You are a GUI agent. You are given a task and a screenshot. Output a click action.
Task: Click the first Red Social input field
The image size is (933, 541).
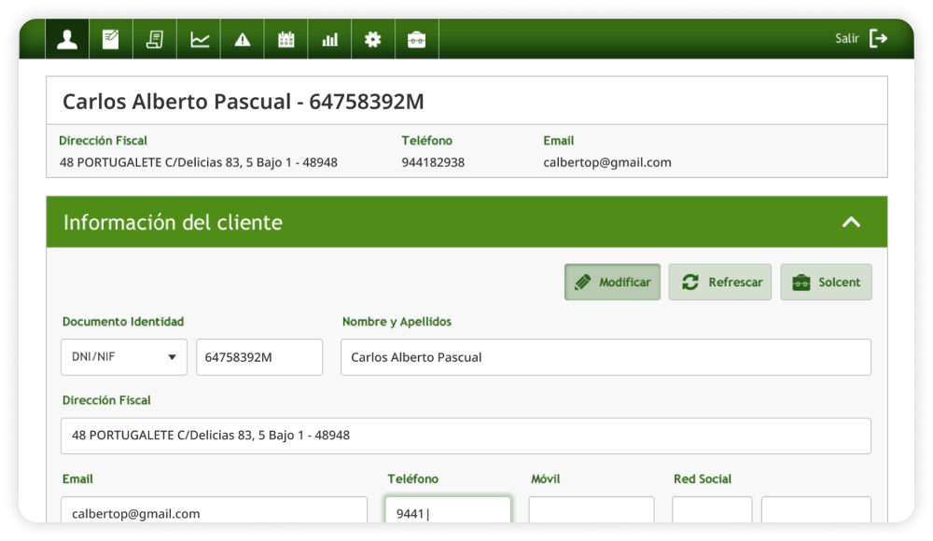pos(712,510)
